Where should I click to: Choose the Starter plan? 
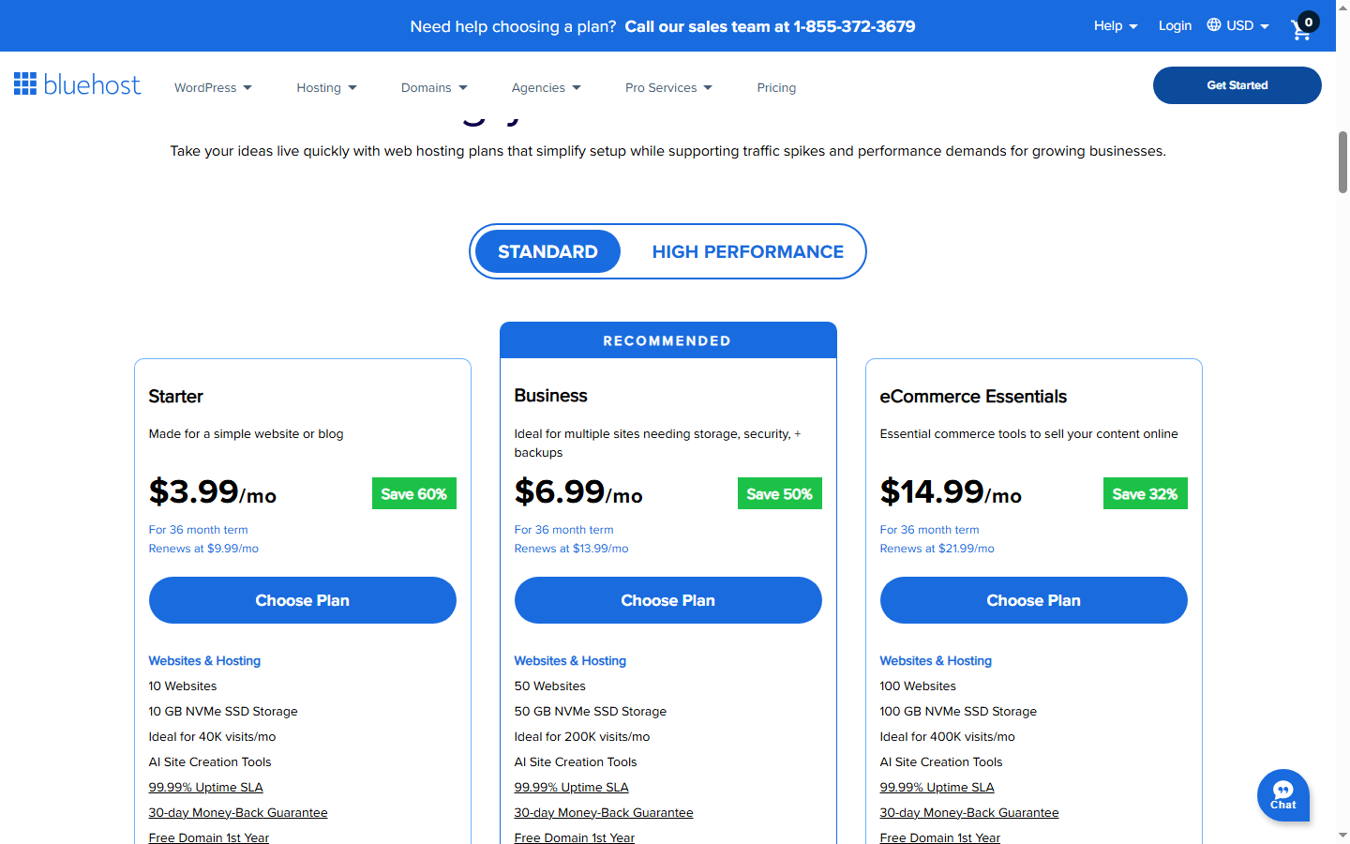302,600
